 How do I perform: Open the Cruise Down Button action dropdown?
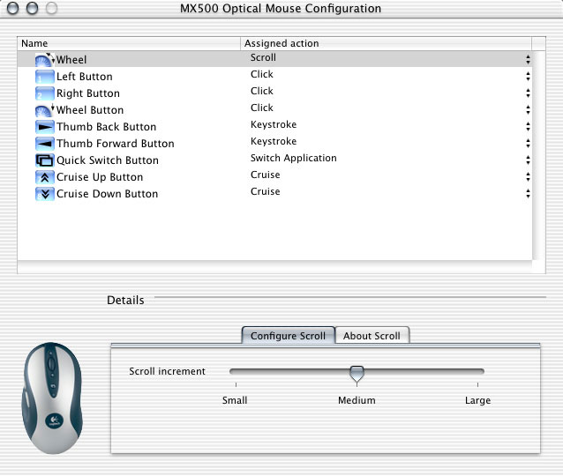pos(528,194)
